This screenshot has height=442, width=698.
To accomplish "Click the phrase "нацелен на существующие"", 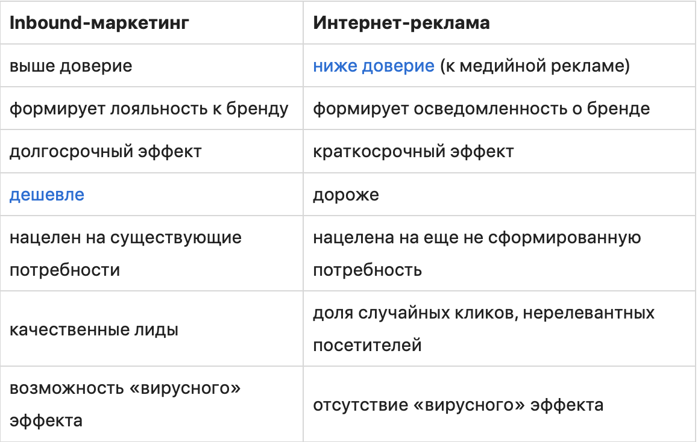I will tap(125, 237).
